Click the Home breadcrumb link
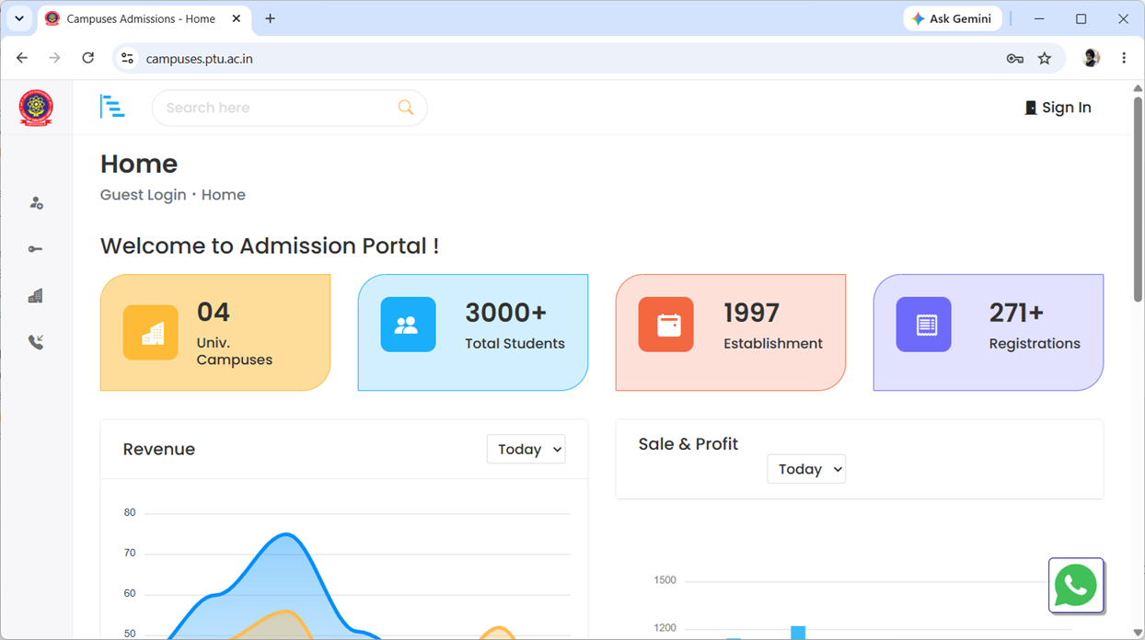 tap(224, 195)
